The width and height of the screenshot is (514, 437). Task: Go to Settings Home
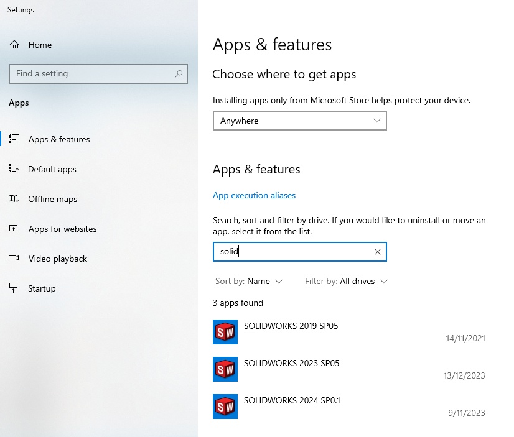click(40, 45)
